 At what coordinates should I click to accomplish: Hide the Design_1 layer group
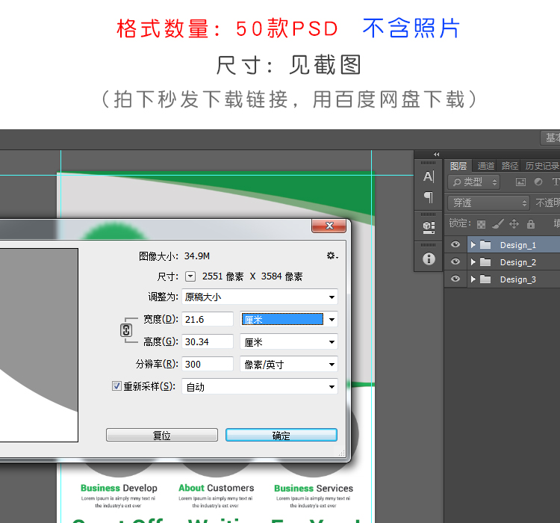(x=455, y=245)
